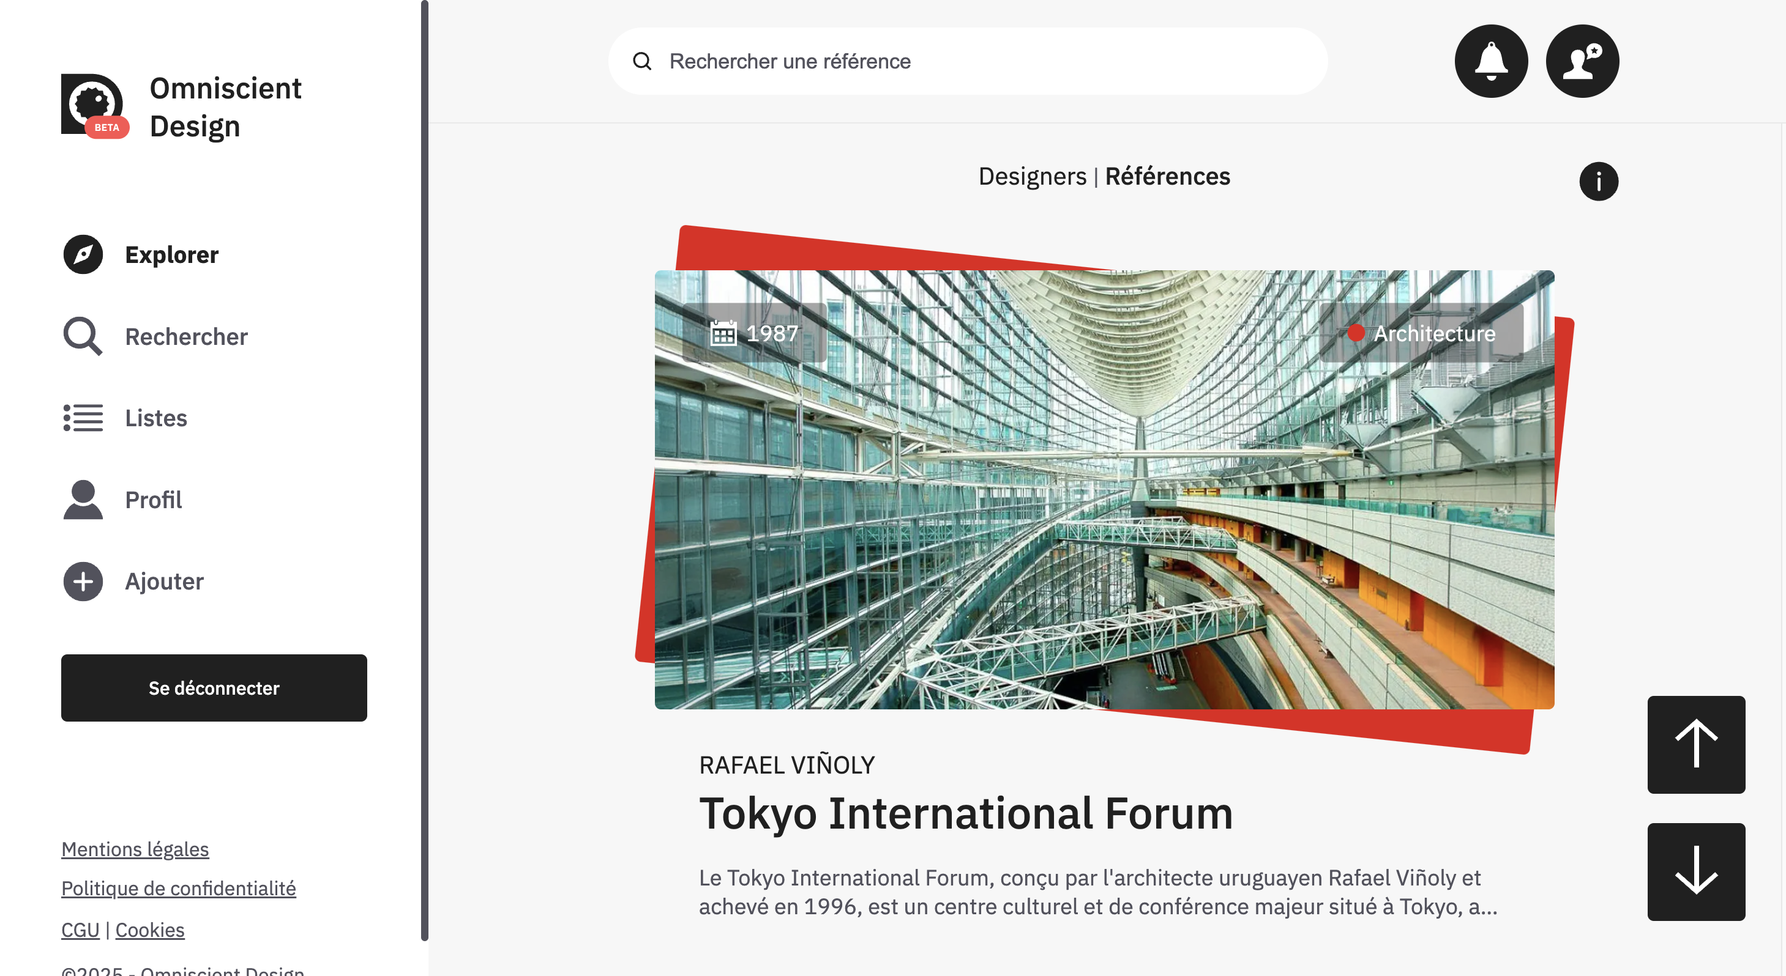Click the down arrow navigation button
Image resolution: width=1786 pixels, height=976 pixels.
[x=1696, y=871]
